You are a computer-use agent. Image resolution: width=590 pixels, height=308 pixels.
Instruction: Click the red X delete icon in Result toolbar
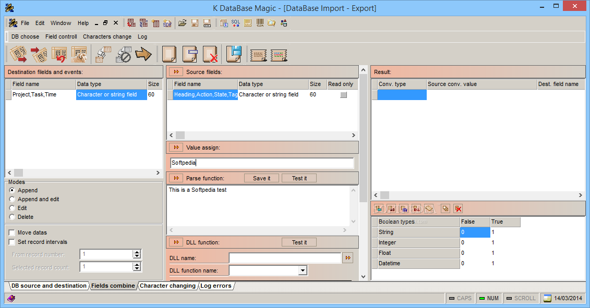point(458,208)
